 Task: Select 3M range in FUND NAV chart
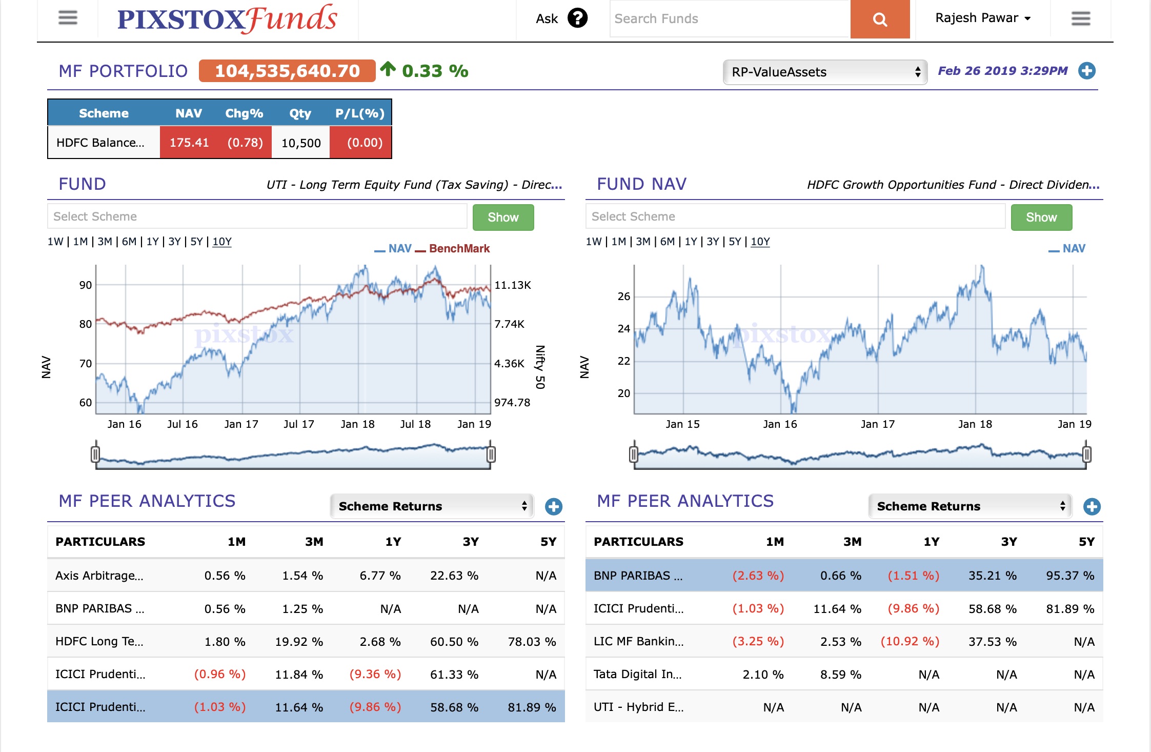point(643,242)
